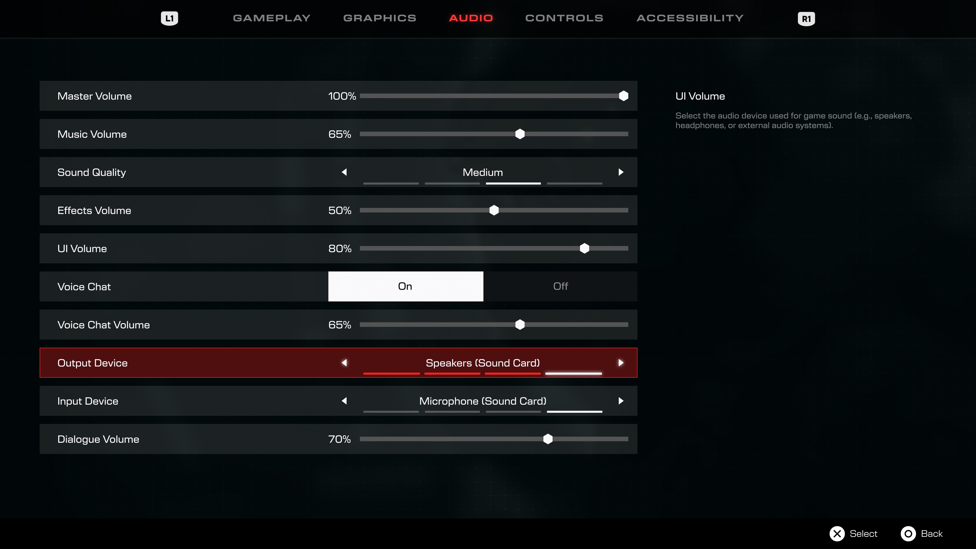Click the X Select button icon

[x=837, y=533]
